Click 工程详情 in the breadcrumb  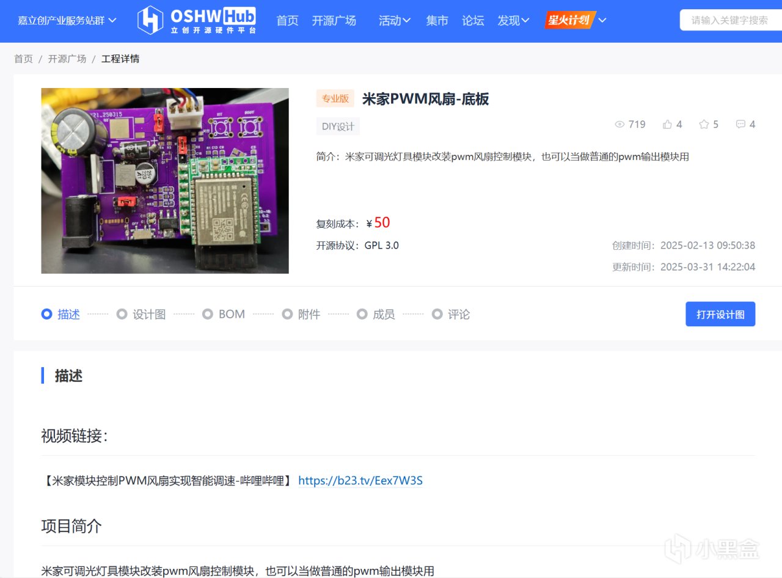point(120,59)
